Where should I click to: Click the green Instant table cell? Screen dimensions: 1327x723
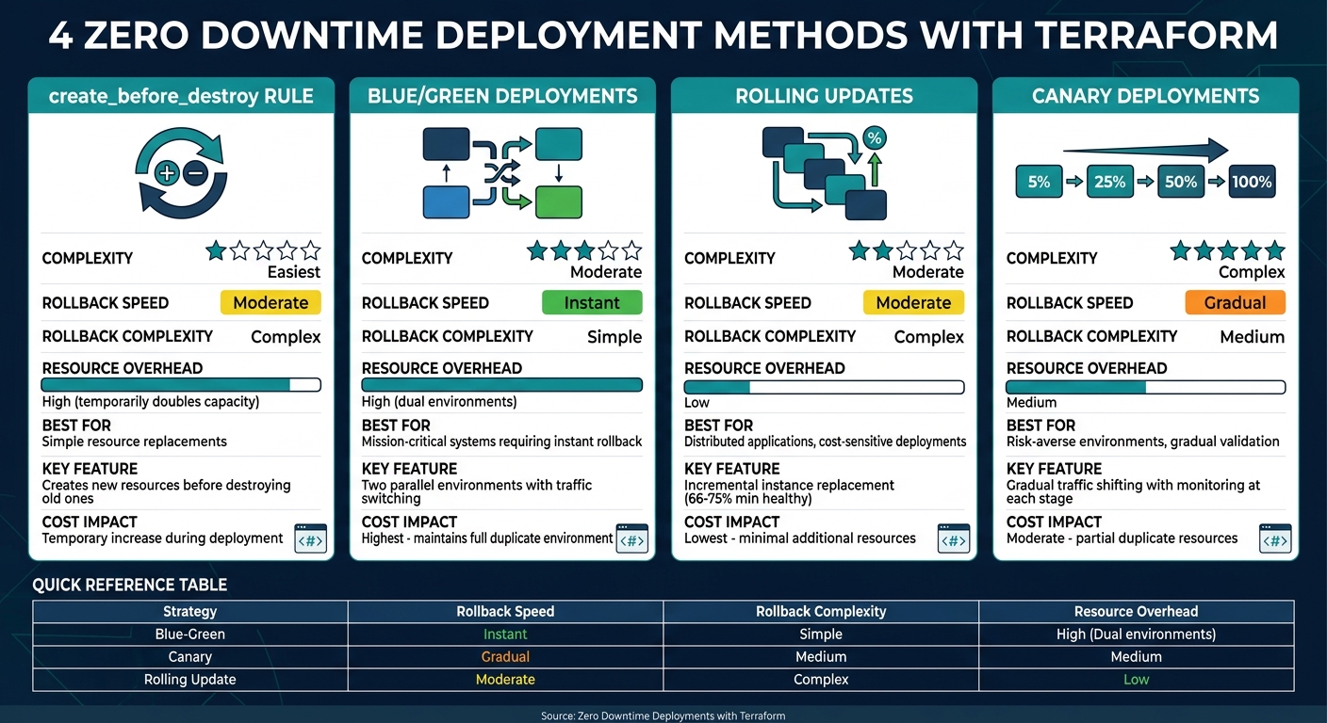click(505, 635)
